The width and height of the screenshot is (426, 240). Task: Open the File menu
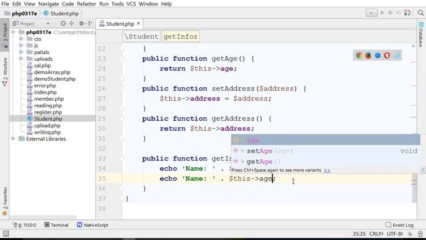coord(5,4)
